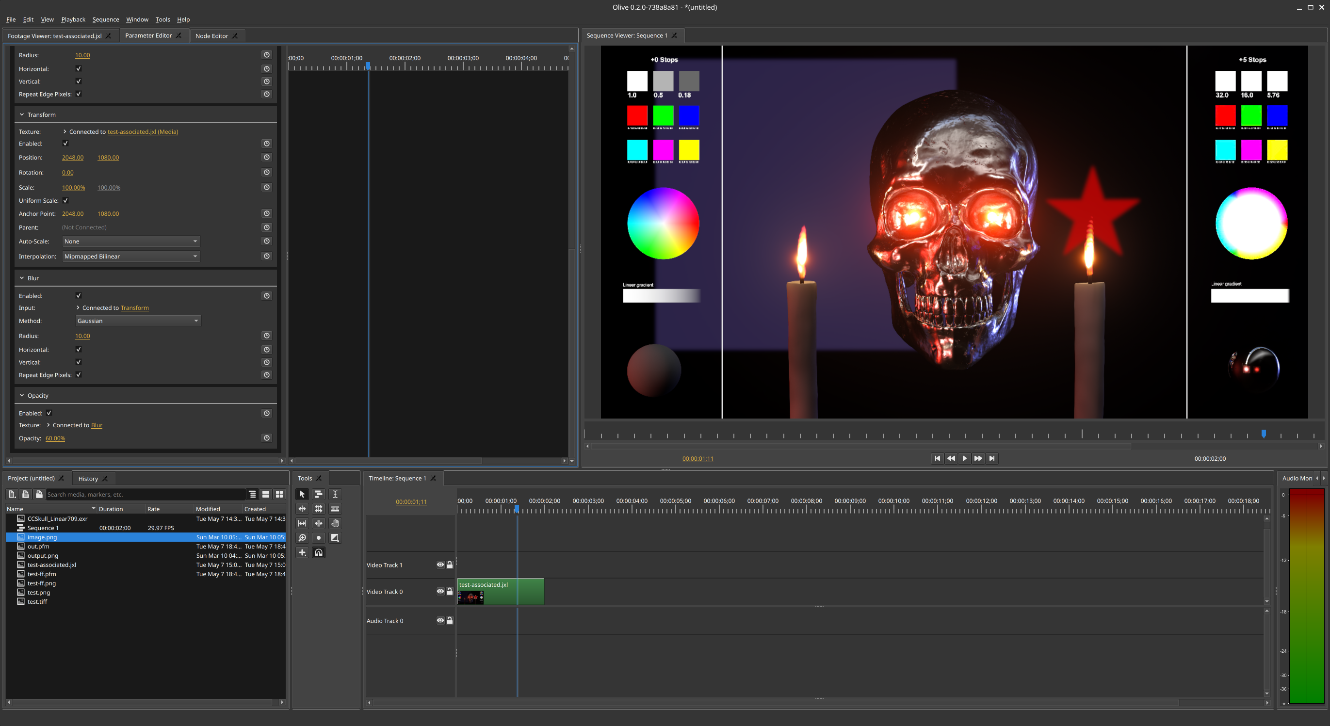This screenshot has height=726, width=1330.
Task: Open the Auto-Scale dropdown
Action: click(130, 241)
